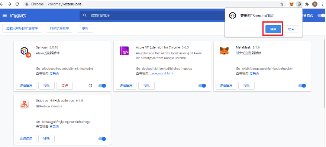Open the user profile avatar

pyautogui.click(x=315, y=4)
